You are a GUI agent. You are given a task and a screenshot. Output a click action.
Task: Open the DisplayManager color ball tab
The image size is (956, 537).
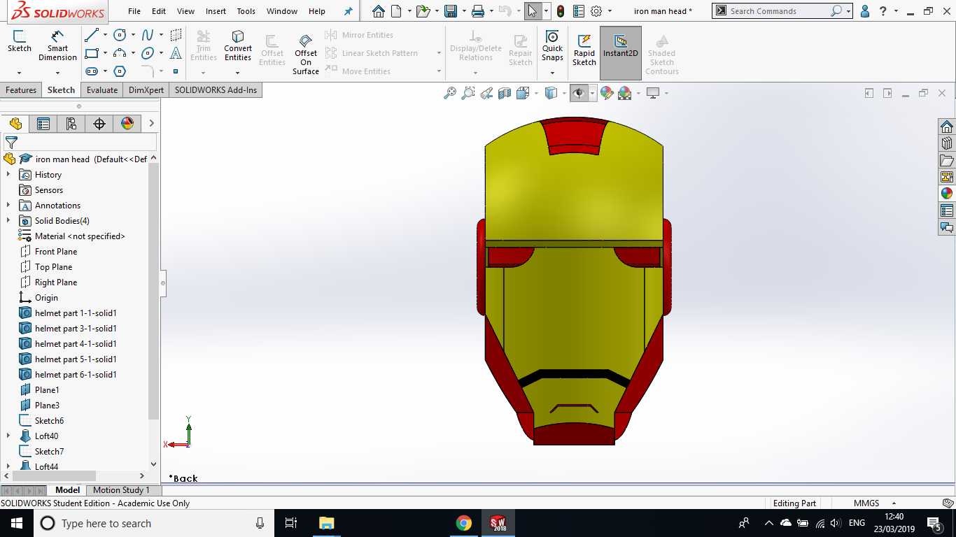coord(127,124)
